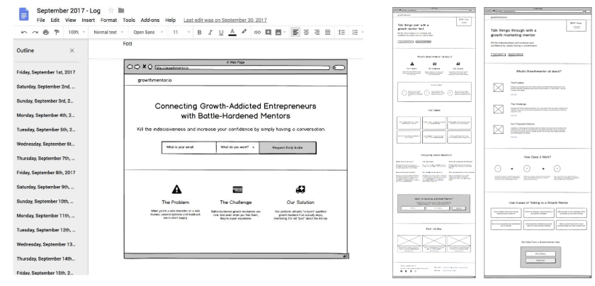Jump to Wednesday, September 13th outline entry
Viewport: 595px width, 286px height.
pos(46,244)
